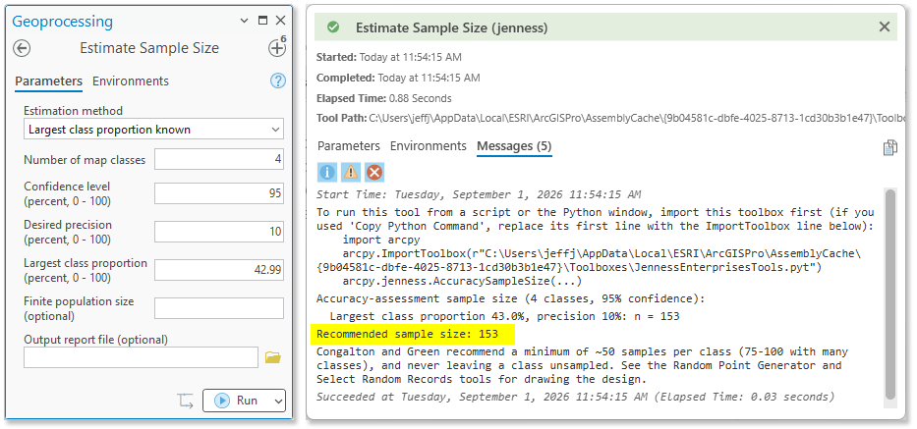This screenshot has width=917, height=429.
Task: Go back with the Geoprocessing back arrow
Action: pos(22,48)
